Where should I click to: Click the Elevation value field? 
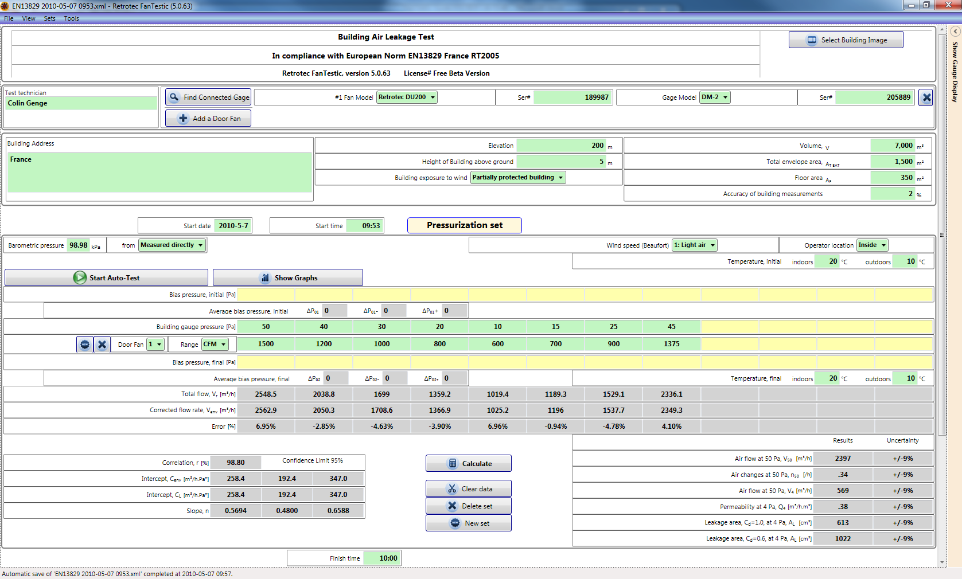coord(561,146)
